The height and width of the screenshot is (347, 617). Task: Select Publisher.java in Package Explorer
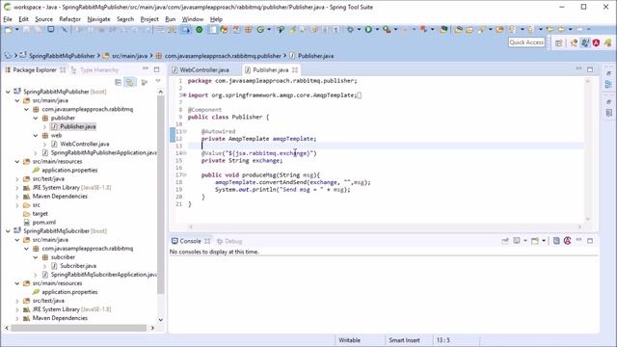coord(77,126)
